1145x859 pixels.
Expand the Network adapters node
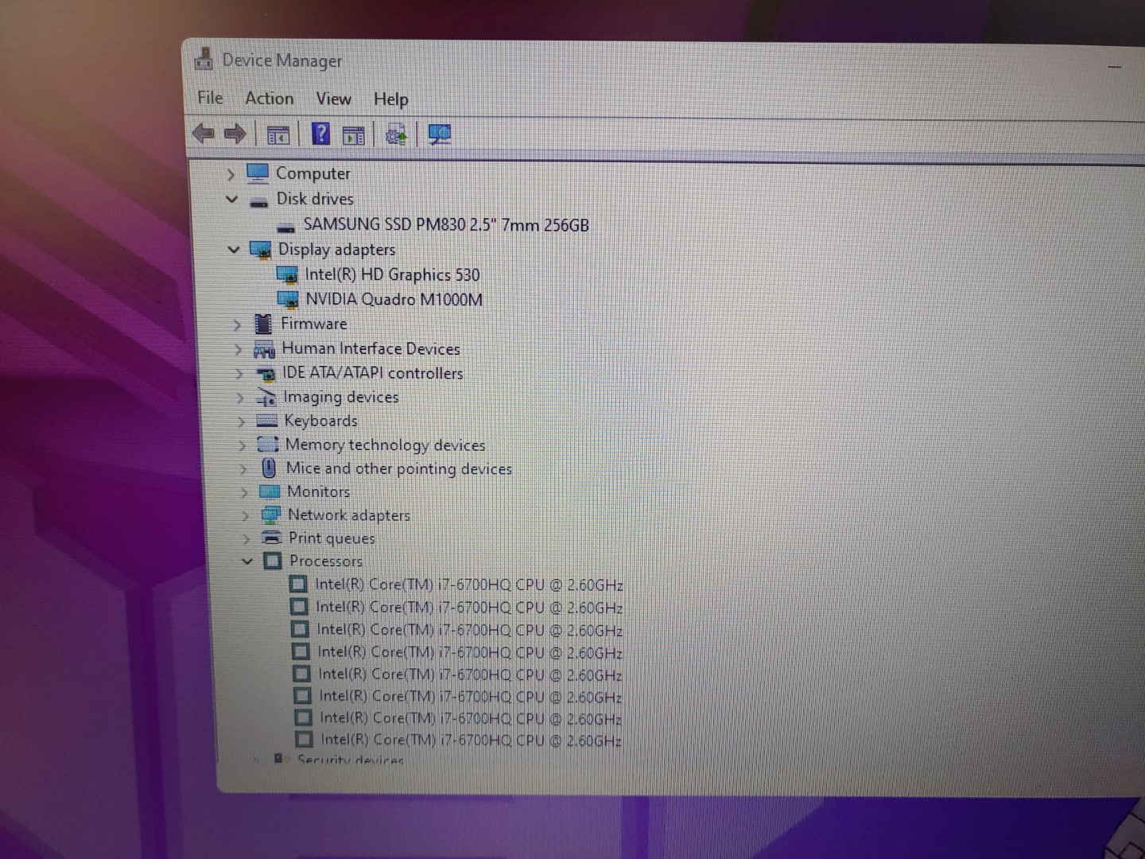pos(244,515)
